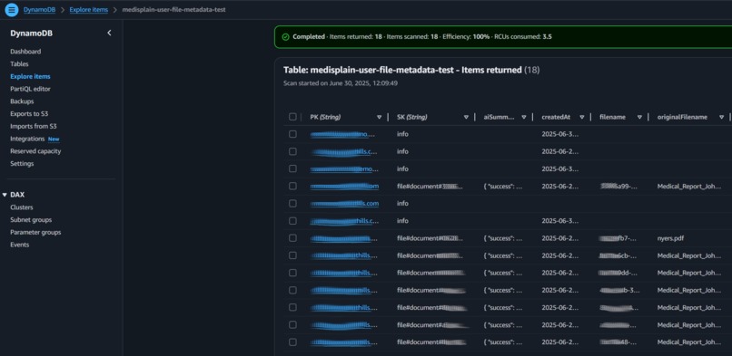Open DAX Parameter groups page
The image size is (732, 356).
pyautogui.click(x=35, y=232)
